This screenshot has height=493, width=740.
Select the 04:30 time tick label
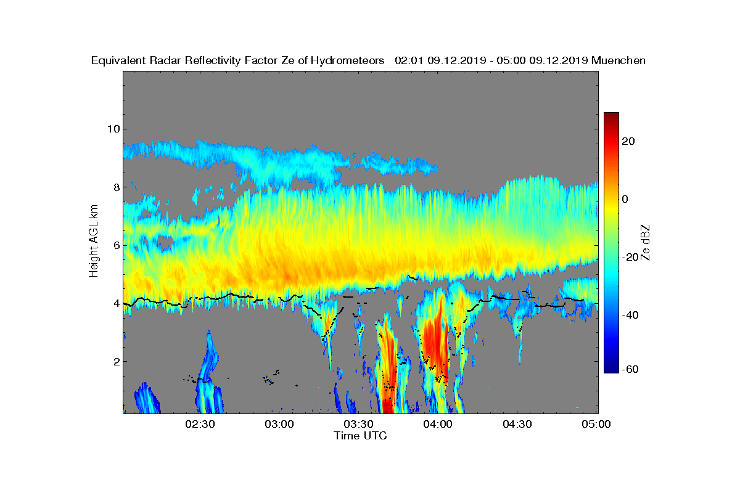pos(517,425)
